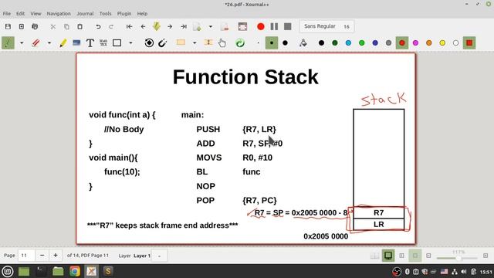Decrease page number with minus button
This screenshot has width=494, height=278.
(x=42, y=256)
